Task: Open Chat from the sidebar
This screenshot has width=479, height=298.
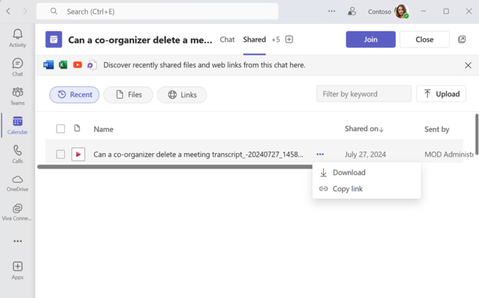Action: point(17,67)
